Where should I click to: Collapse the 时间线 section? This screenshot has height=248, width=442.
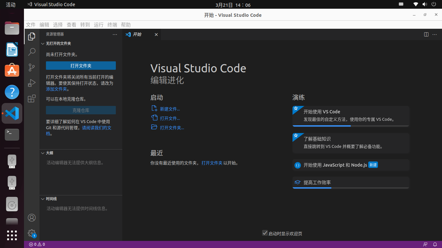click(x=81, y=199)
